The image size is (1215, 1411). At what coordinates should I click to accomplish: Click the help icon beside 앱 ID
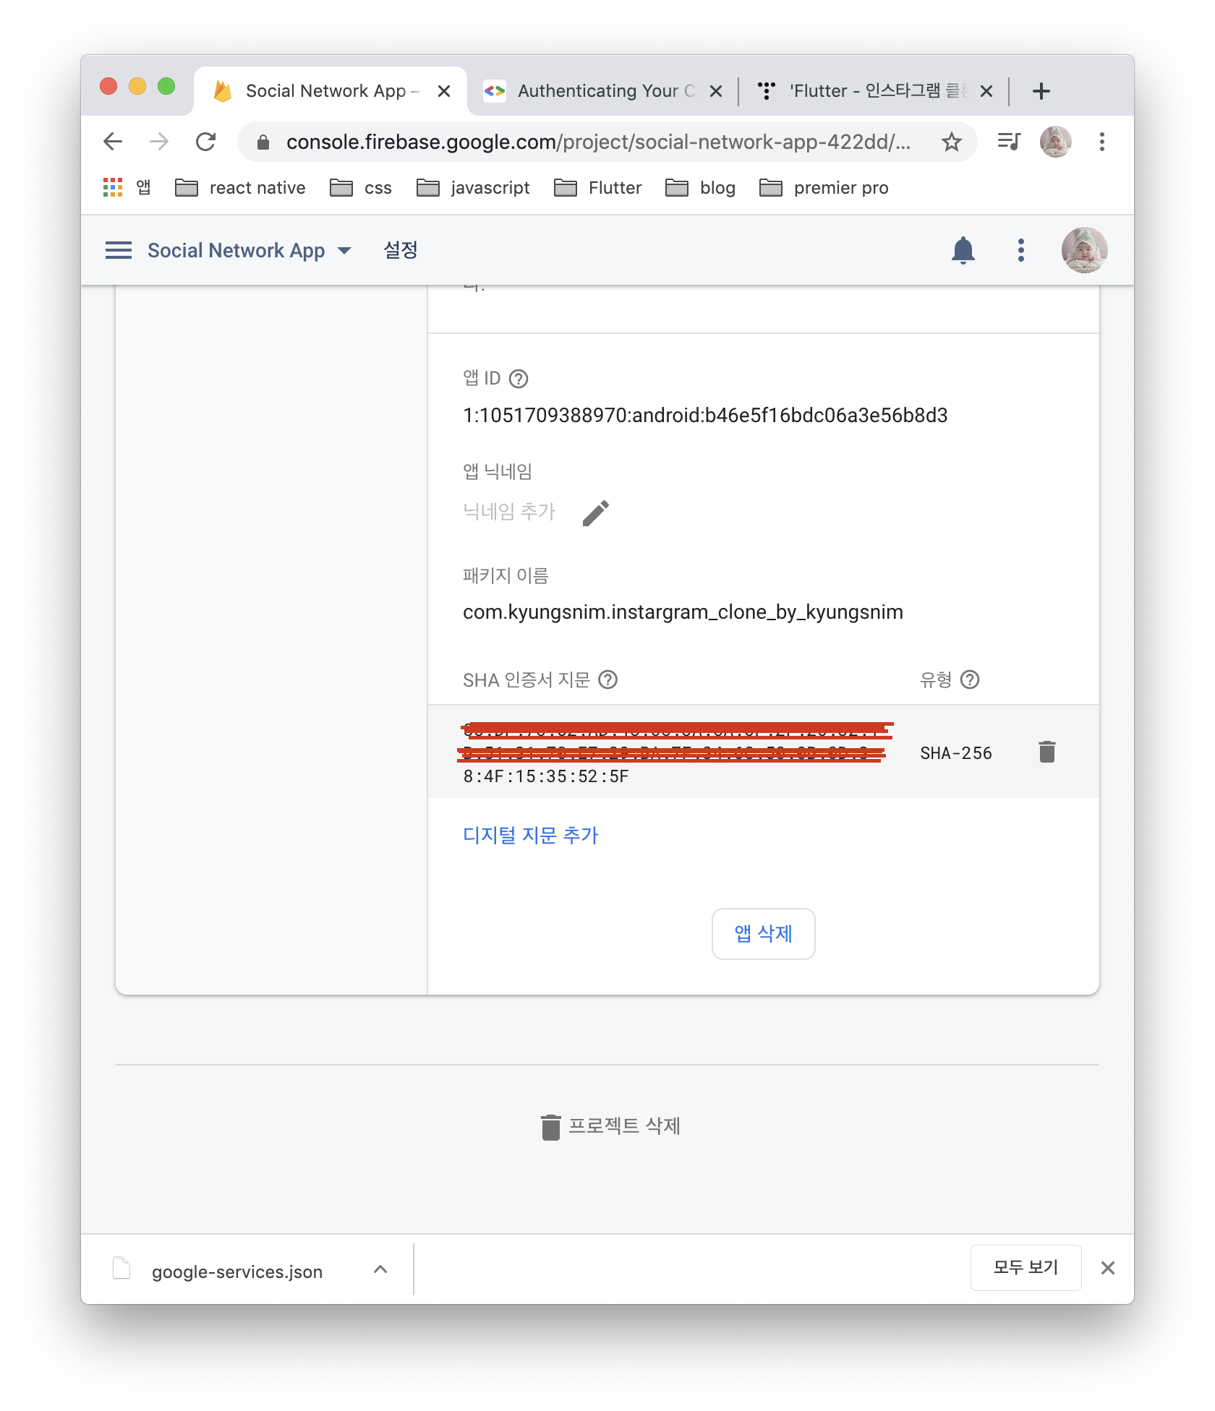point(519,378)
